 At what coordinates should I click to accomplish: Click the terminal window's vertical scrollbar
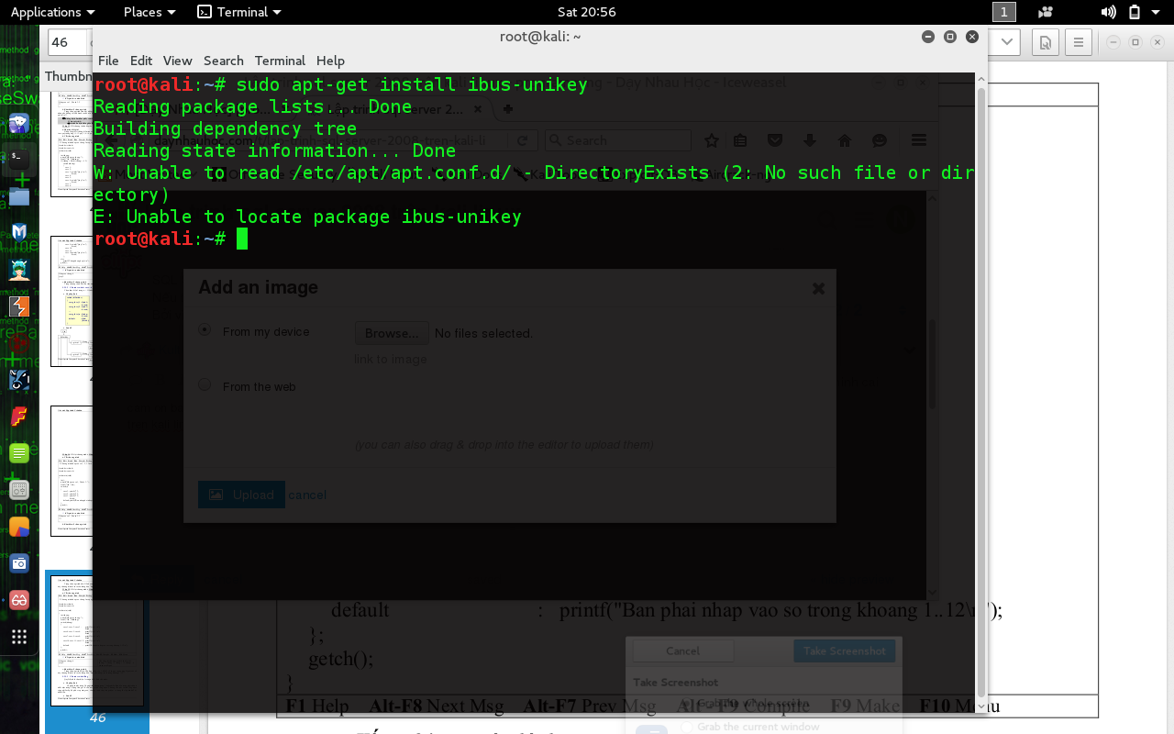(x=981, y=393)
